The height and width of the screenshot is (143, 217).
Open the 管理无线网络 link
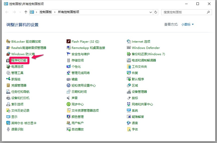[81, 73]
